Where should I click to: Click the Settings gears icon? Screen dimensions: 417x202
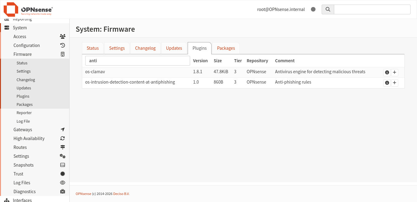[x=63, y=156]
